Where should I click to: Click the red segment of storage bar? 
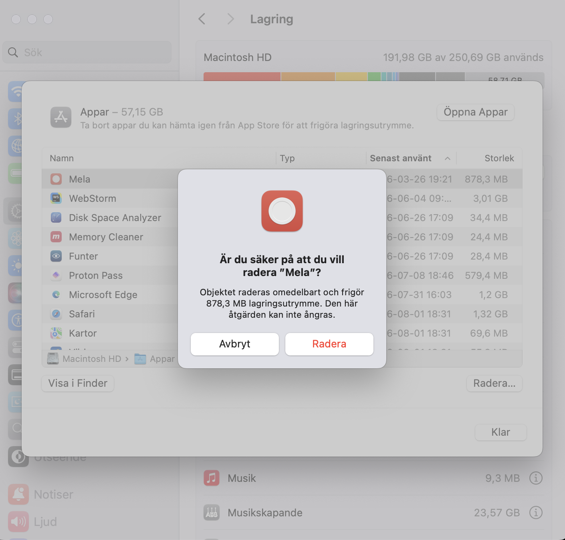(x=242, y=77)
